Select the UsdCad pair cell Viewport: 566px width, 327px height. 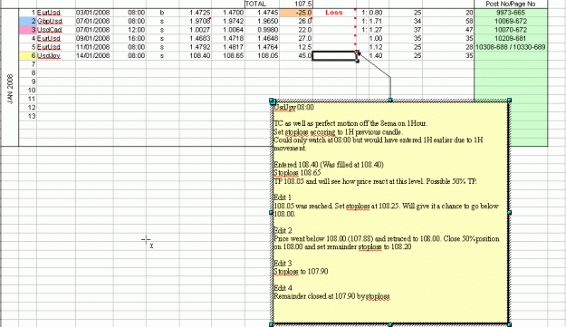pos(56,30)
